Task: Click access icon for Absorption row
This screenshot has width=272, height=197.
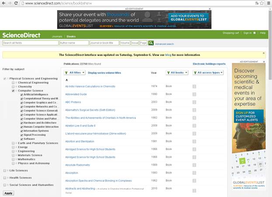Action: (x=194, y=173)
